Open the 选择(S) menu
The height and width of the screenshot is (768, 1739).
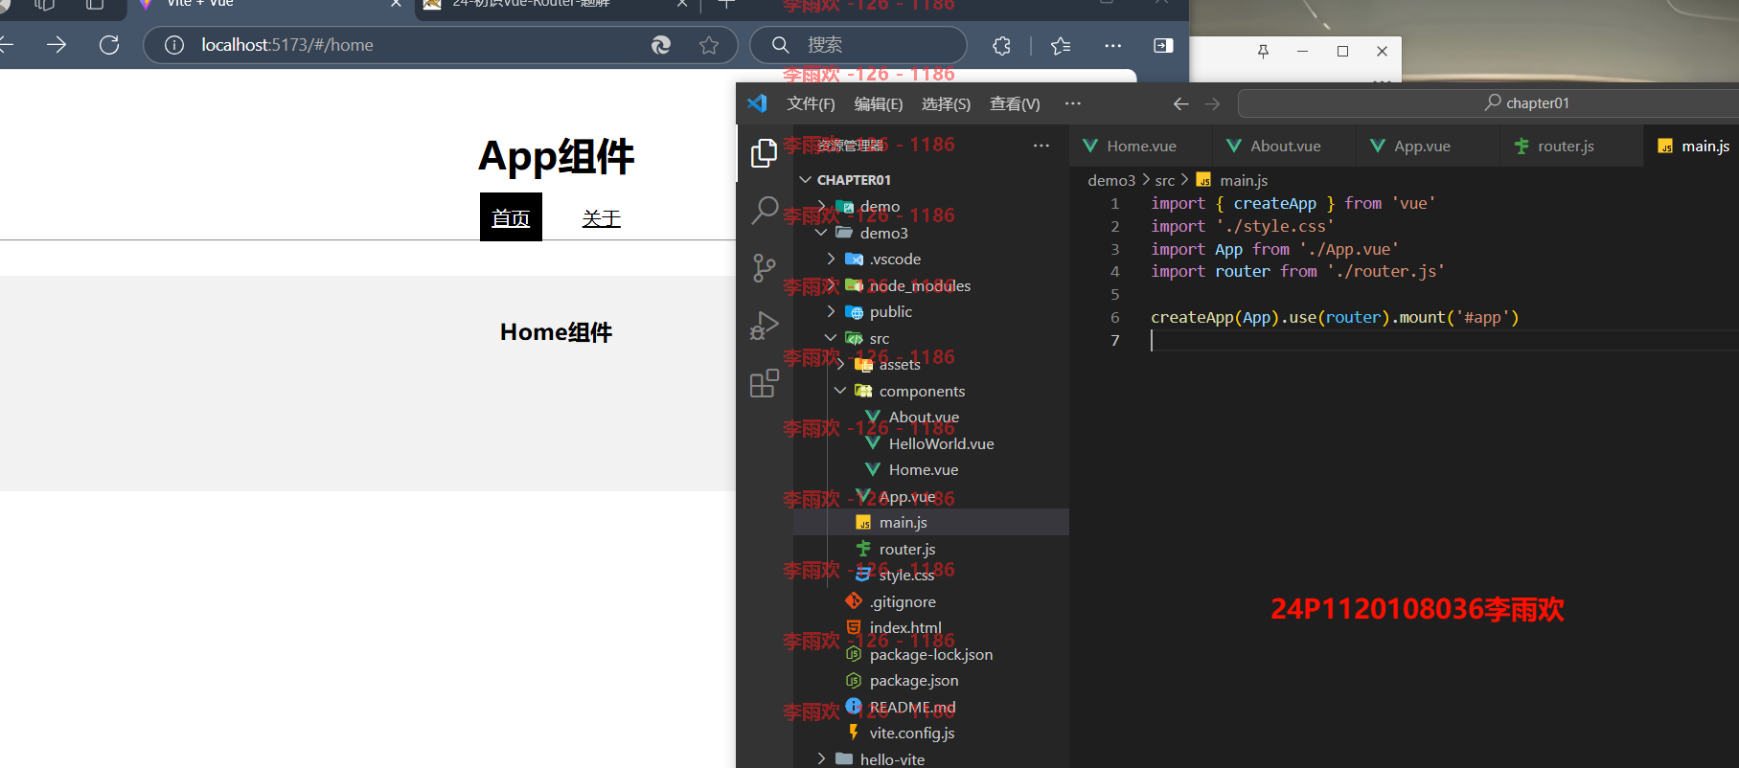pos(946,103)
